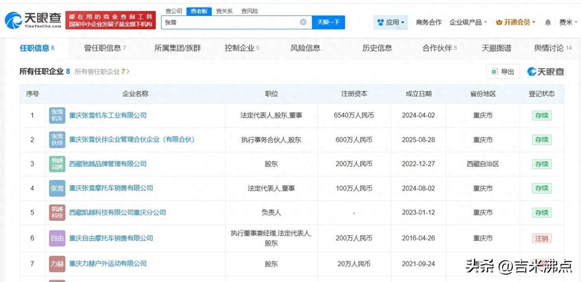Switch to the 查老板 search tab
This screenshot has width=581, height=282.
point(199,11)
